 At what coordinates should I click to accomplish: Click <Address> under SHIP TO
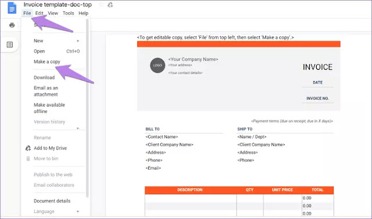tap(248, 152)
